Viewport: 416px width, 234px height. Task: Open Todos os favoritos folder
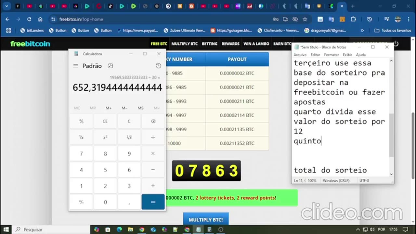tap(393, 31)
